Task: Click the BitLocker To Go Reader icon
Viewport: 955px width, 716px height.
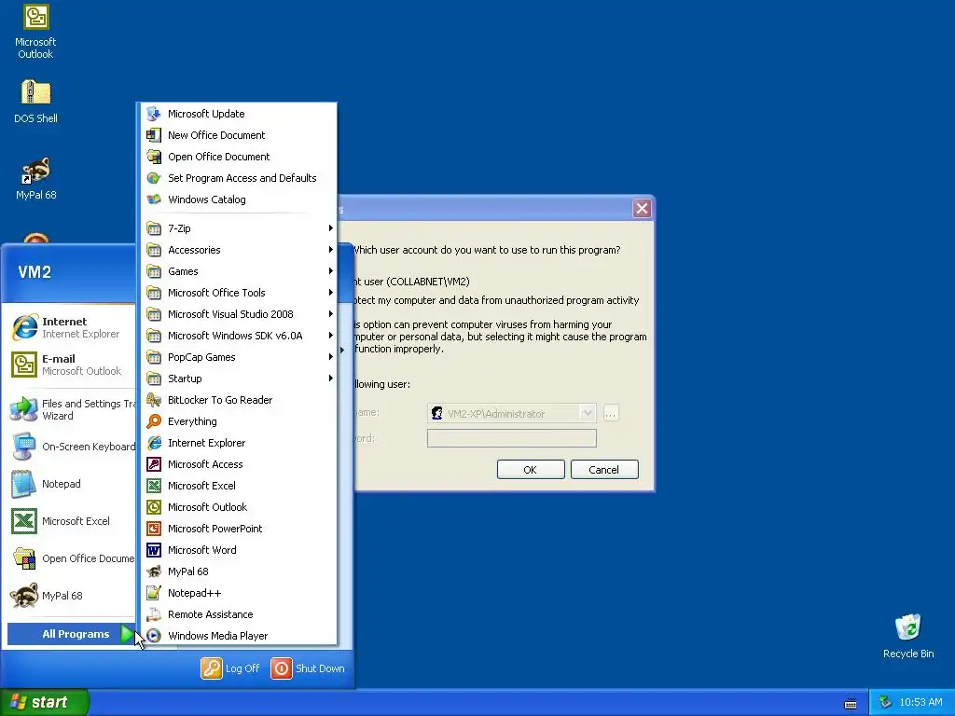Action: pos(154,400)
